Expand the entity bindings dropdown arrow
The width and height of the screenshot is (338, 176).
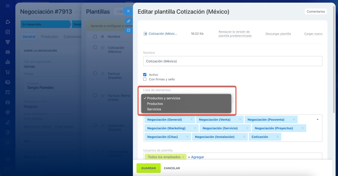click(317, 119)
